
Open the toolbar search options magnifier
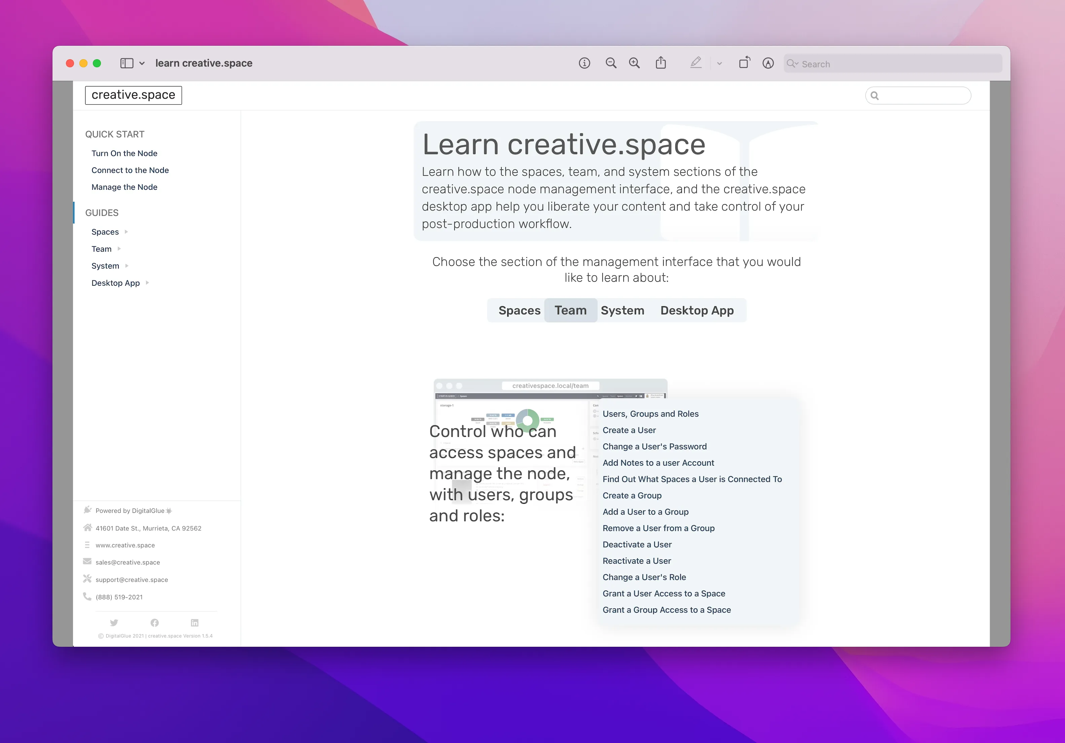[x=792, y=64]
